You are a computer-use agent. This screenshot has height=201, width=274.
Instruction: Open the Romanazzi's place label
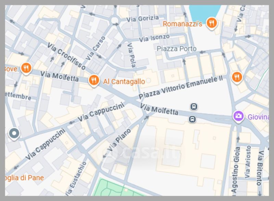pyautogui.click(x=183, y=24)
